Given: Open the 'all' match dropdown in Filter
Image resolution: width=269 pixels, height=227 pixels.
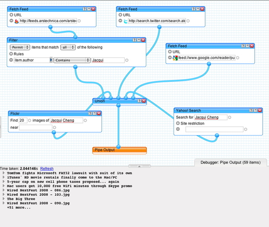Looking at the screenshot, I should point(68,47).
